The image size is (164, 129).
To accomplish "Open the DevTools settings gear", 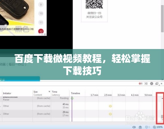I will pos(152,84).
